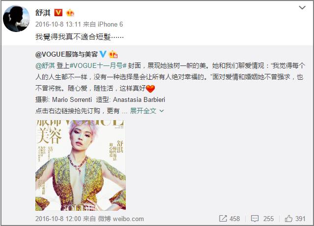
Task: Open the post options chevron menu
Action: click(302, 7)
